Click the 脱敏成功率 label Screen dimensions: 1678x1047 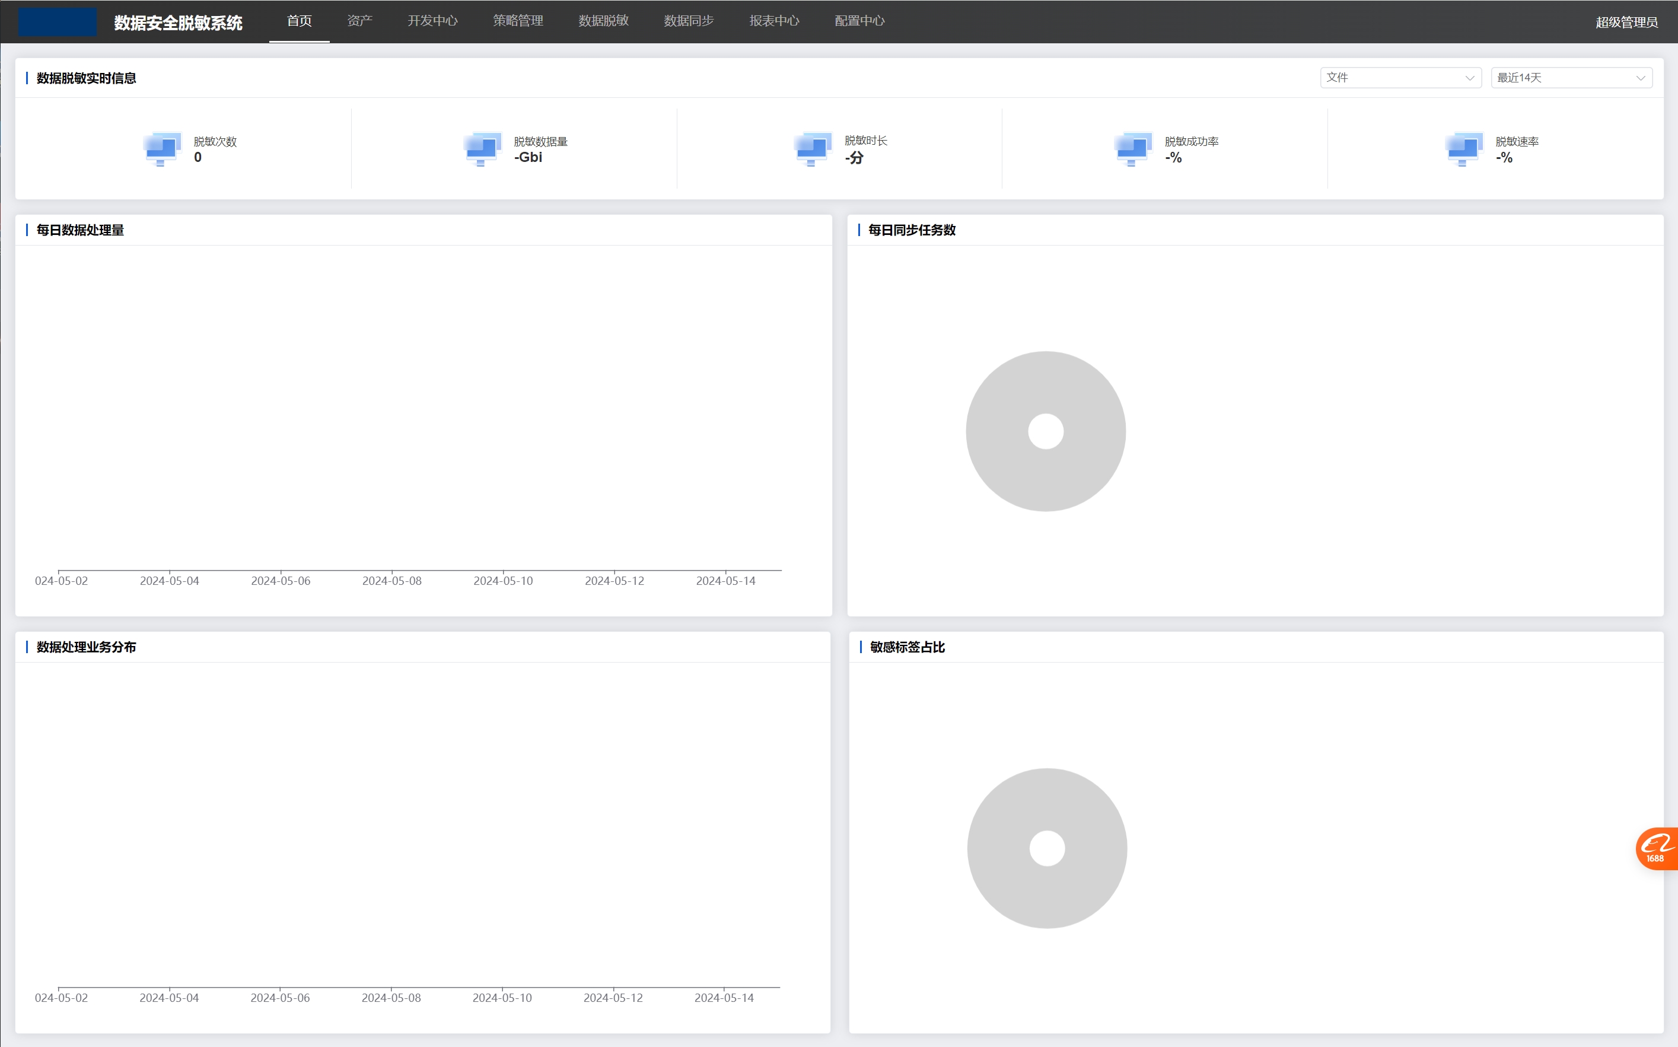click(x=1192, y=141)
